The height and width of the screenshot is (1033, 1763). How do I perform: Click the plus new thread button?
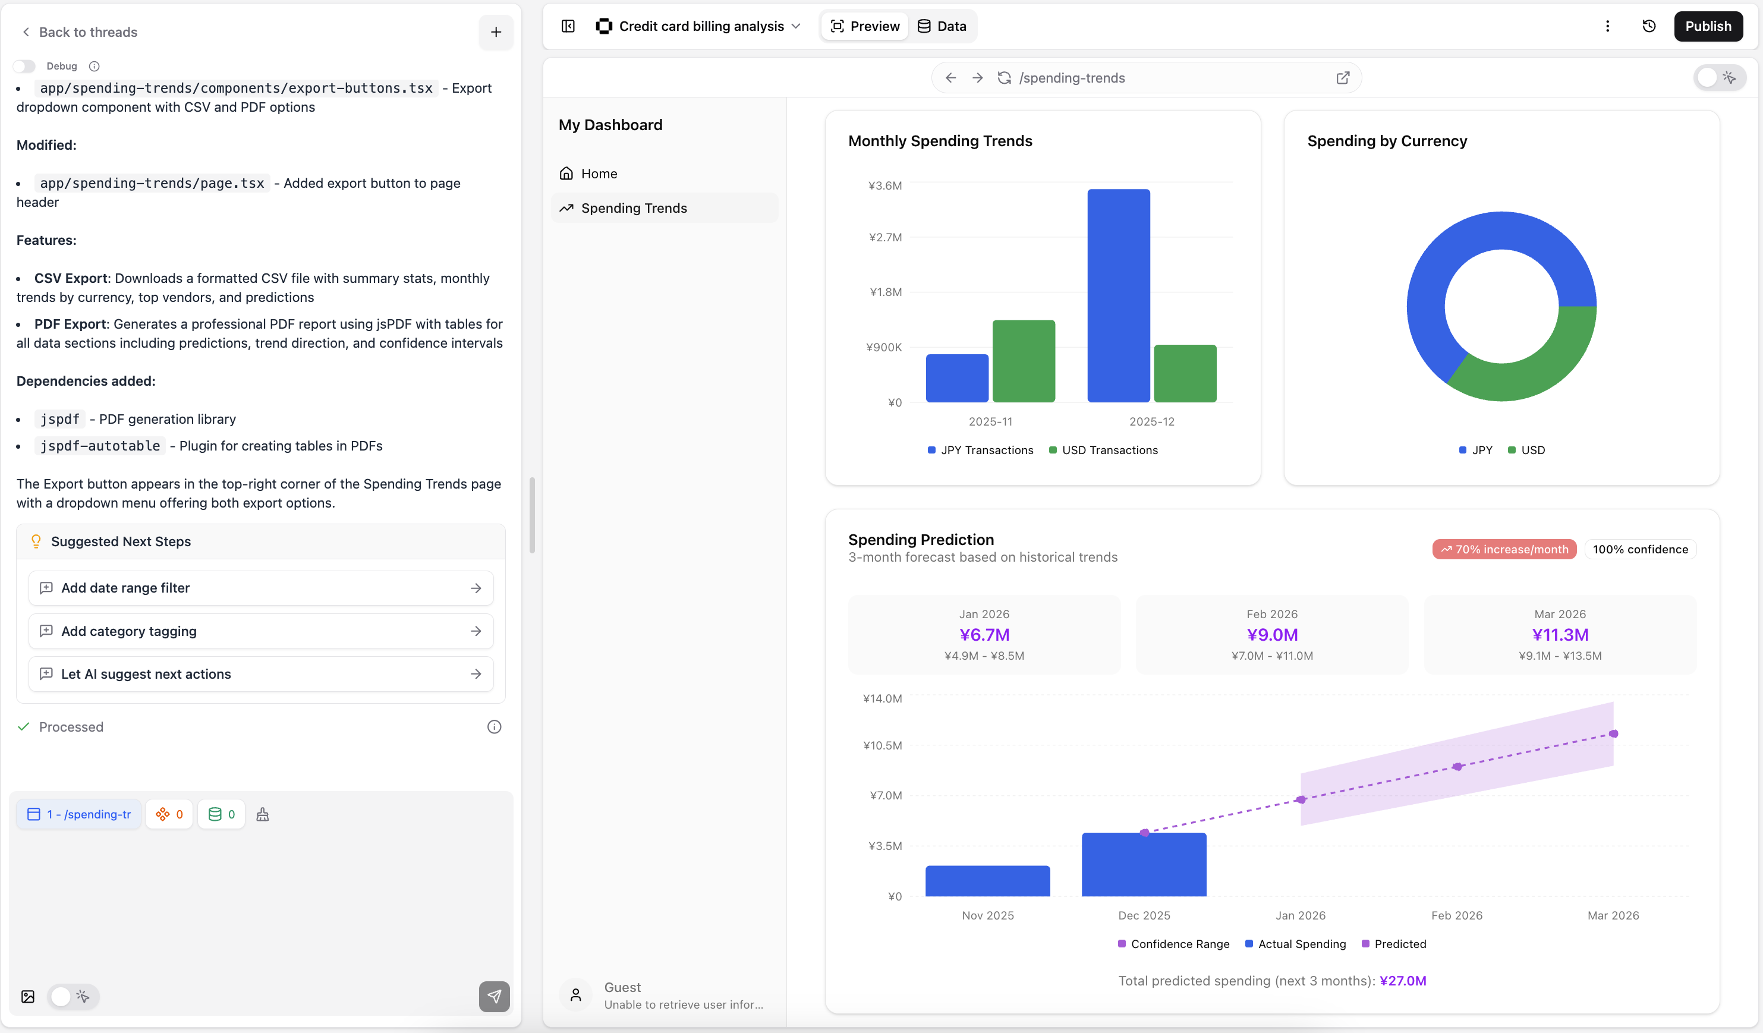(x=495, y=32)
